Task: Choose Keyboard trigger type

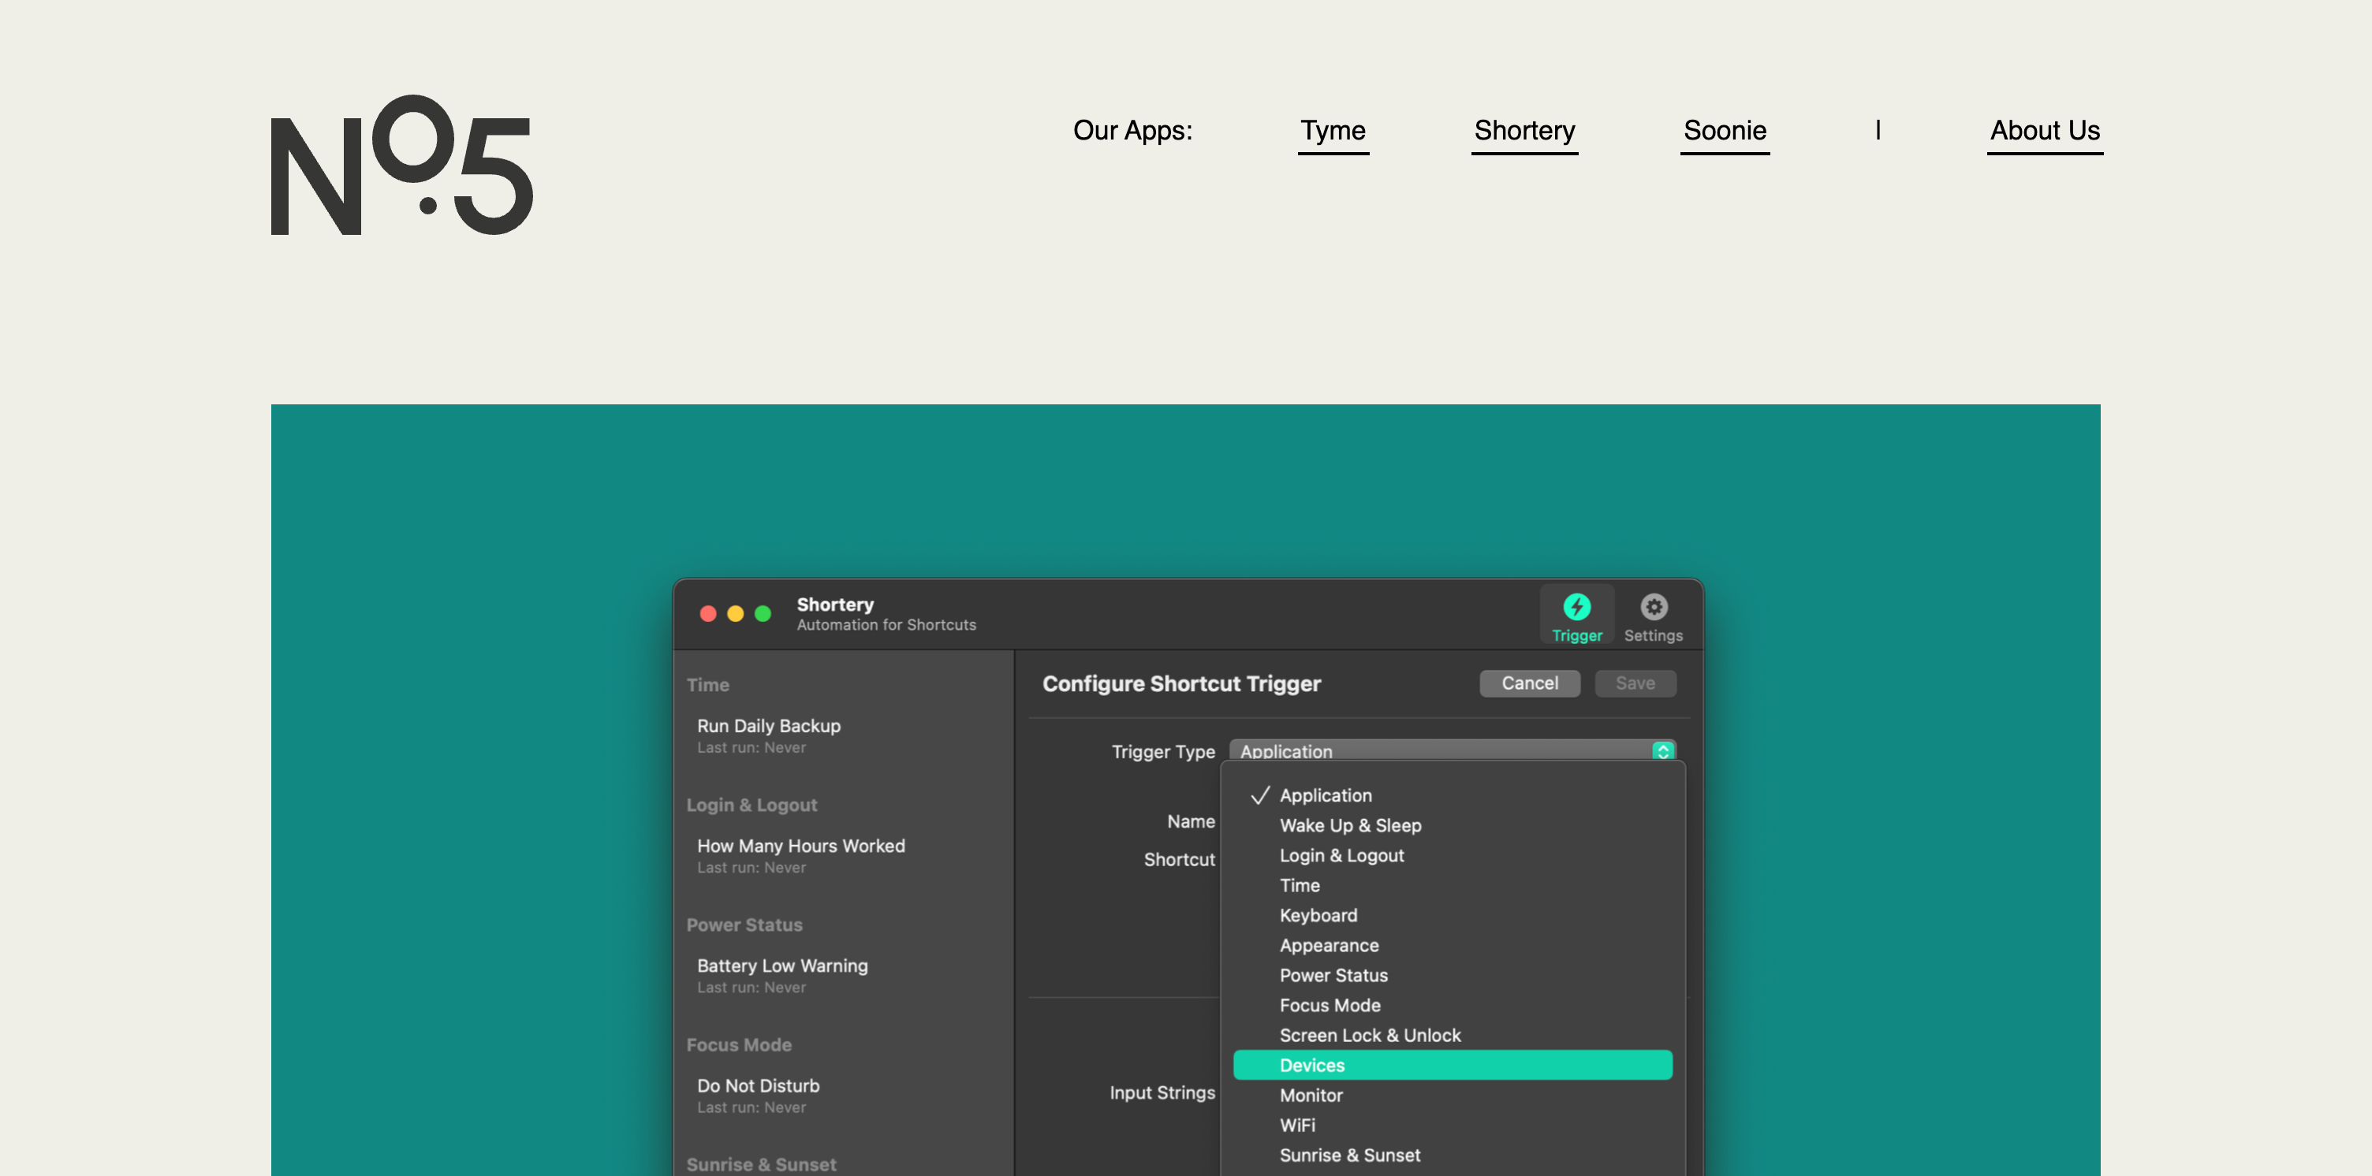Action: (x=1452, y=914)
